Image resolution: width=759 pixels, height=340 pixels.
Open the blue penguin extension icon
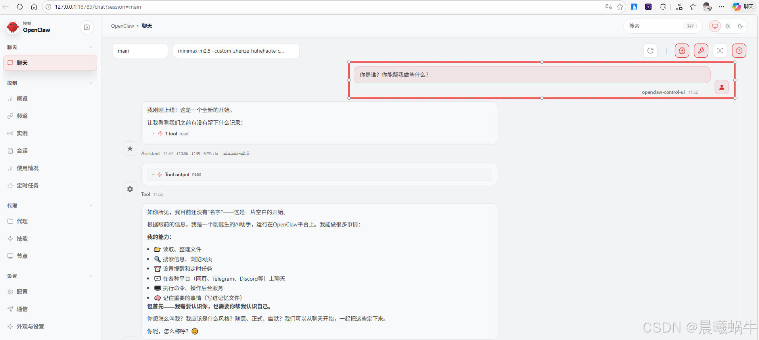(x=634, y=7)
